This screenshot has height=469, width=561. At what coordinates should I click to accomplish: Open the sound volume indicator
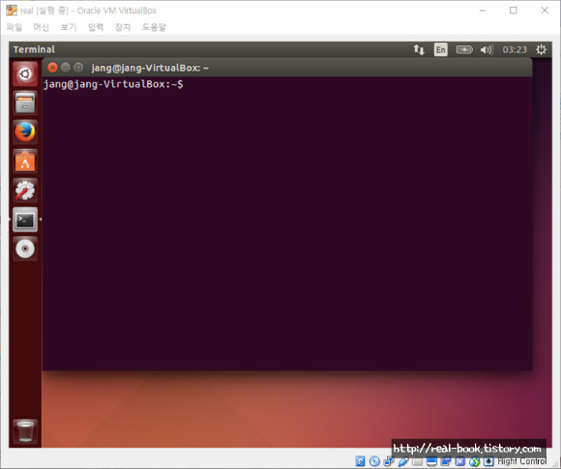click(487, 49)
